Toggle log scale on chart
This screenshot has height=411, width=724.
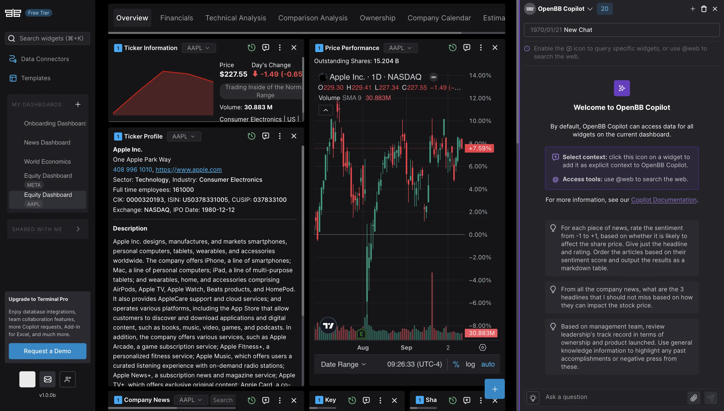[470, 364]
